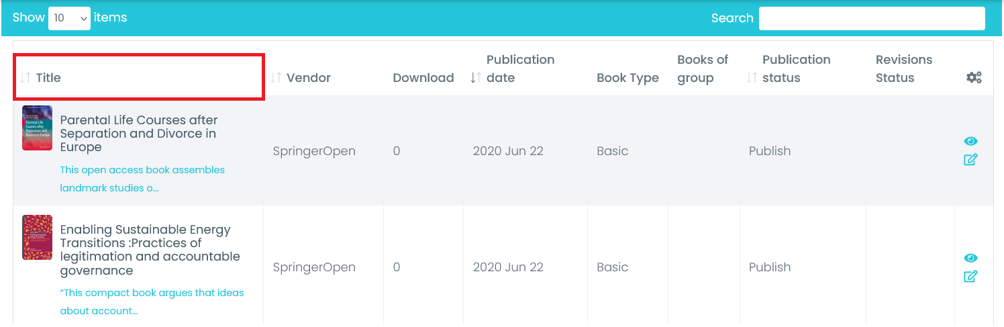Open the Parental Life Courses title link
The height and width of the screenshot is (327, 1004).
point(139,134)
